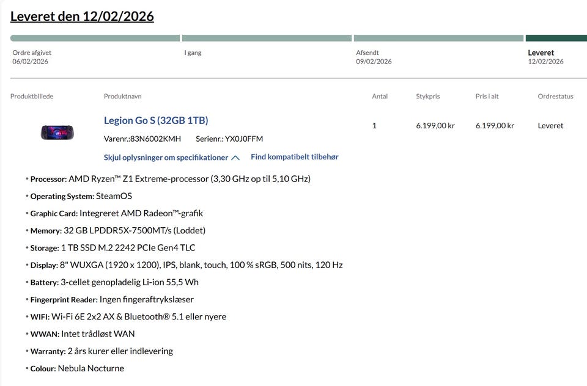Click the dark green Leveret progress segment
Screen dimensions: 587x386
click(x=556, y=38)
